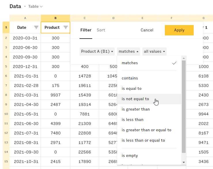Select column B header
Image resolution: width=213 pixels, height=169 pixels.
tap(55, 18)
